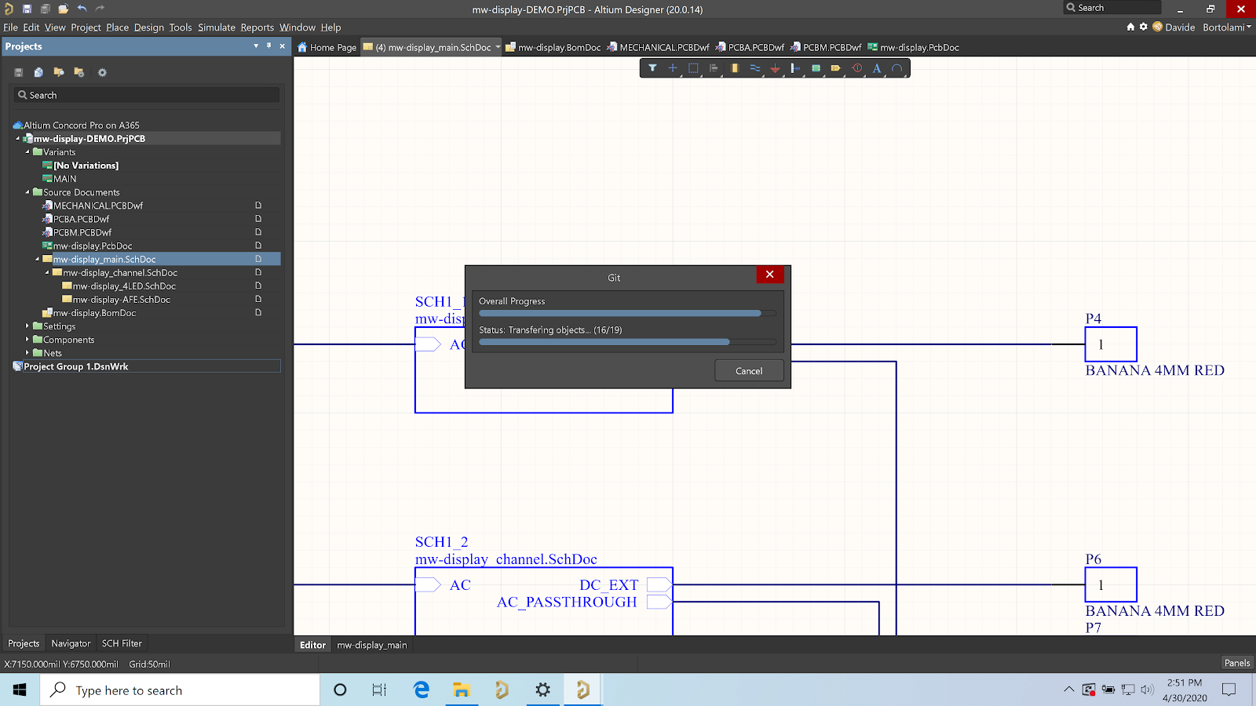Open the Simulate menu
Screen dimensions: 1256x706
(216, 27)
